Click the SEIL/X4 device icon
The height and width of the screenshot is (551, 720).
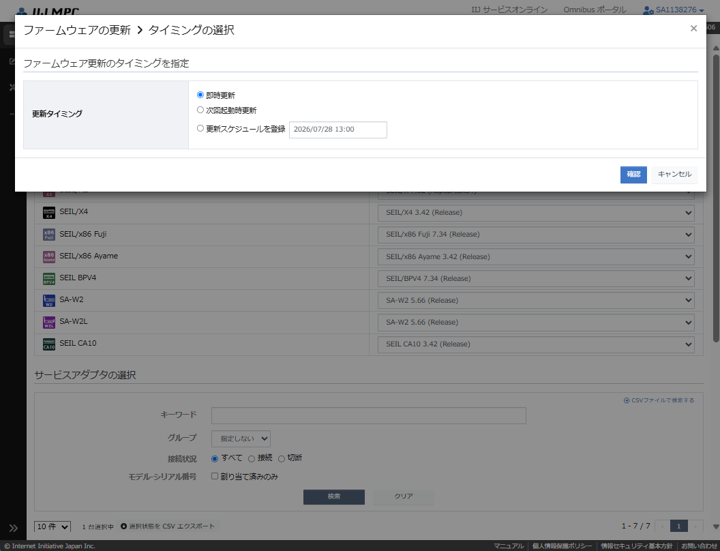coord(48,213)
